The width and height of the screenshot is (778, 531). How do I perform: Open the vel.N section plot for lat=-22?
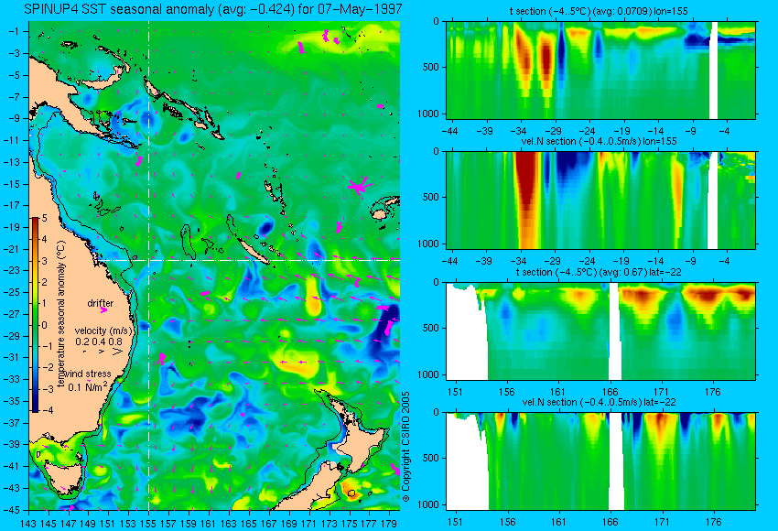coord(600,461)
